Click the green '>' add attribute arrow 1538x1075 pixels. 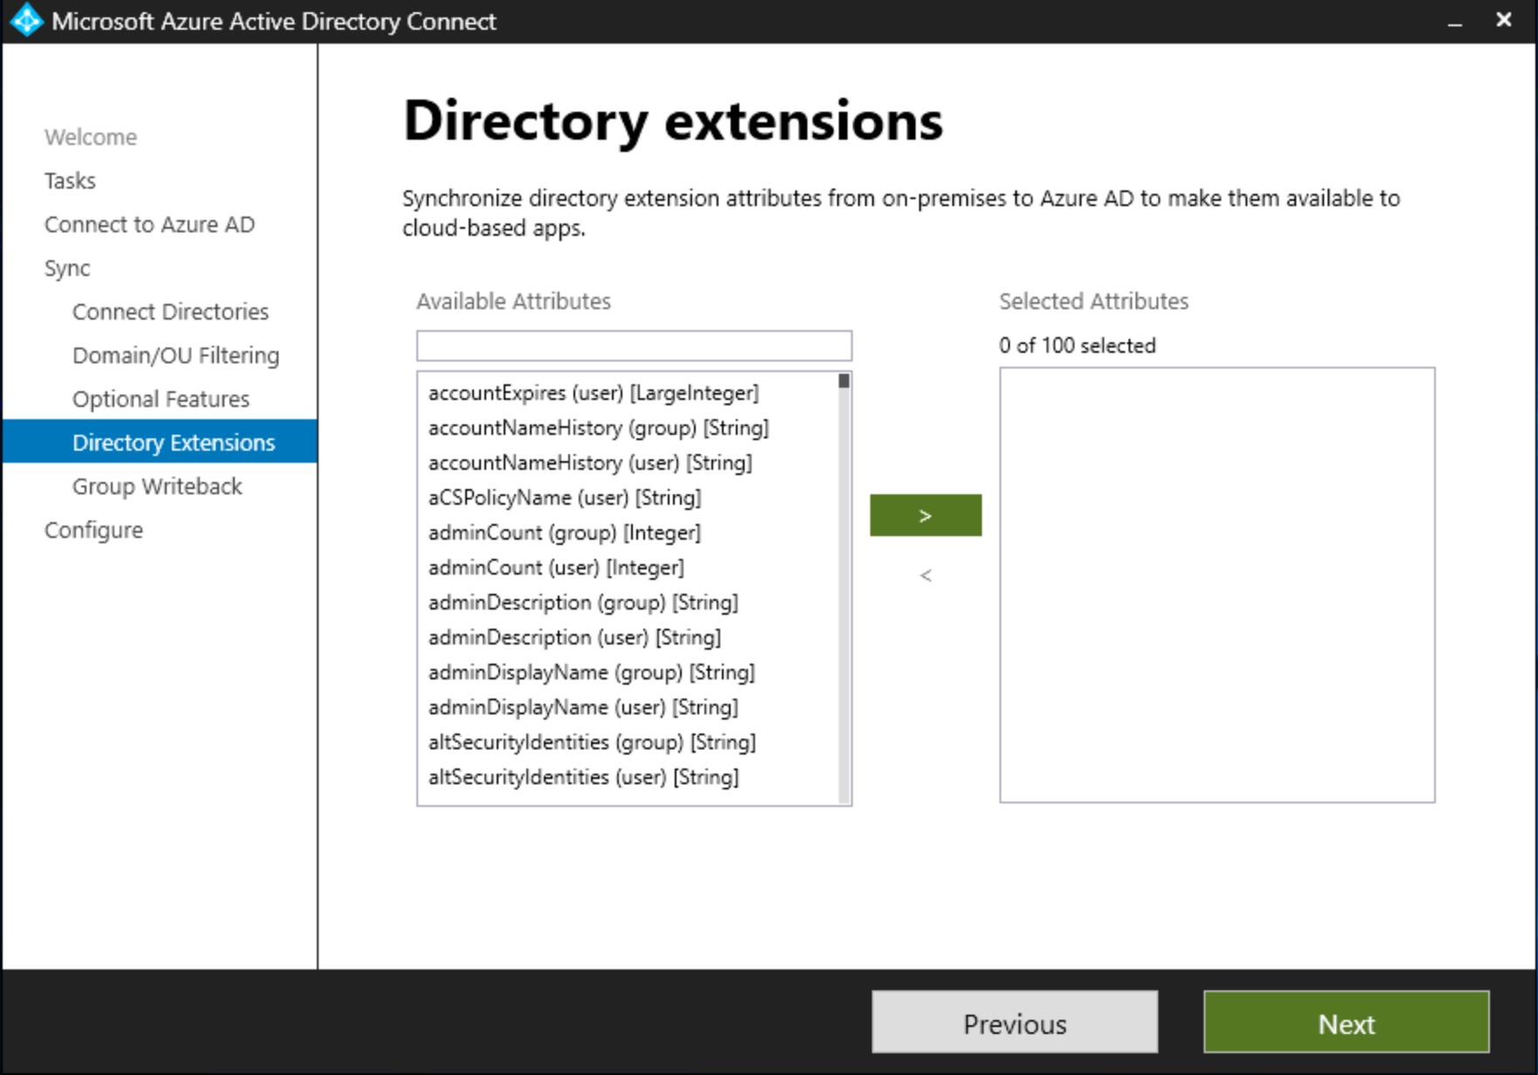[925, 515]
